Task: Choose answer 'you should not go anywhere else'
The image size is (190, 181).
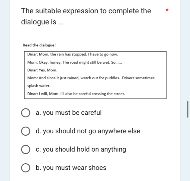Action: [x=91, y=131]
